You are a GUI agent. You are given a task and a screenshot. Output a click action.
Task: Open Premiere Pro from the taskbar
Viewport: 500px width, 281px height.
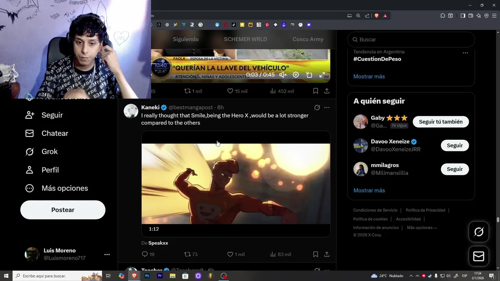(x=160, y=276)
